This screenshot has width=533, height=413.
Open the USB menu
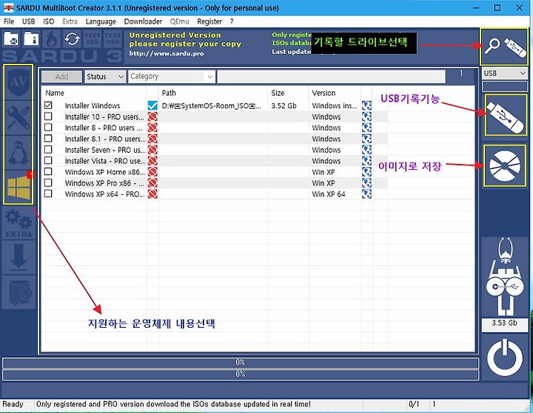29,22
